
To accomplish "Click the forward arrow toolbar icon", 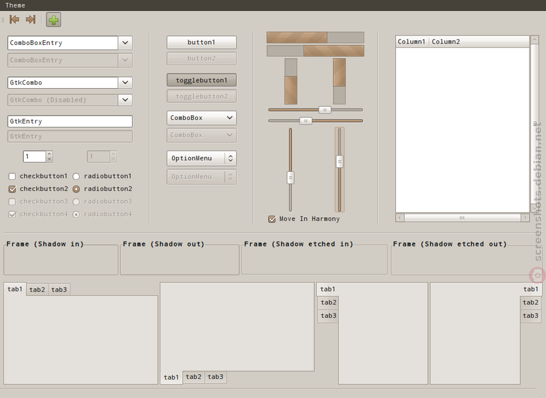I will pyautogui.click(x=31, y=20).
